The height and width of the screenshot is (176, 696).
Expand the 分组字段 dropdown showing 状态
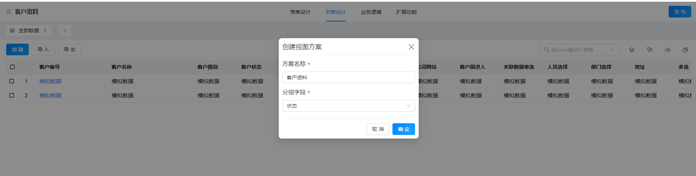coord(348,106)
